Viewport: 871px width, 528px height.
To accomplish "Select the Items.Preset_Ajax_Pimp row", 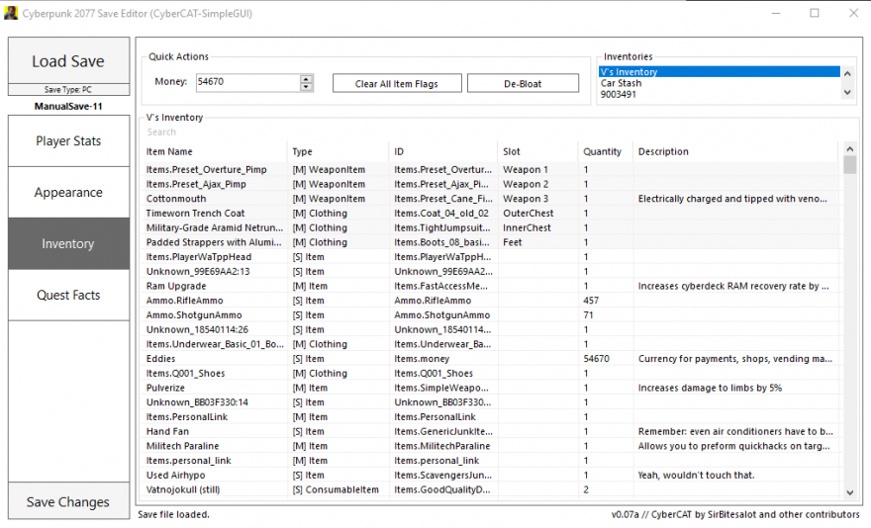I will pos(492,184).
